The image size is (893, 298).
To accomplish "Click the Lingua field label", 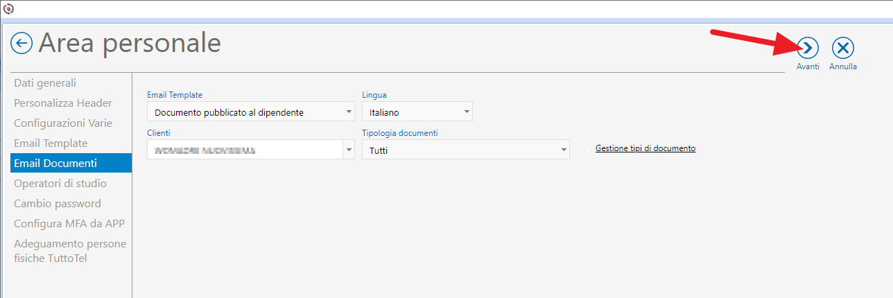I will pyautogui.click(x=374, y=95).
